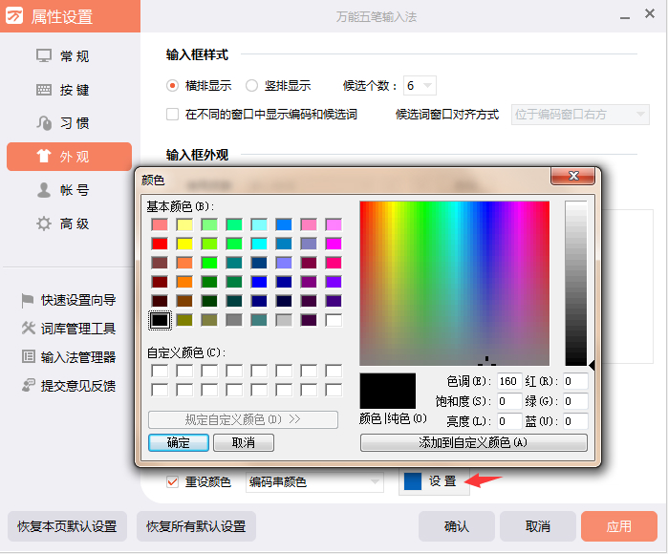Click the app logo in the 属性设置 header
Viewport: 668px width, 554px height.
(x=14, y=15)
